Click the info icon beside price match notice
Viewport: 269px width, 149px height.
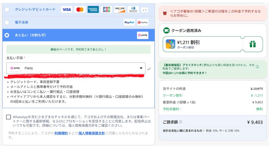[x=257, y=67]
